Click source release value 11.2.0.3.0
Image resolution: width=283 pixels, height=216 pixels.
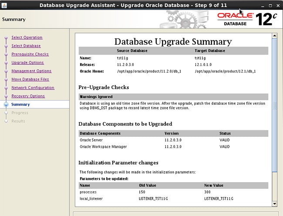125,65
